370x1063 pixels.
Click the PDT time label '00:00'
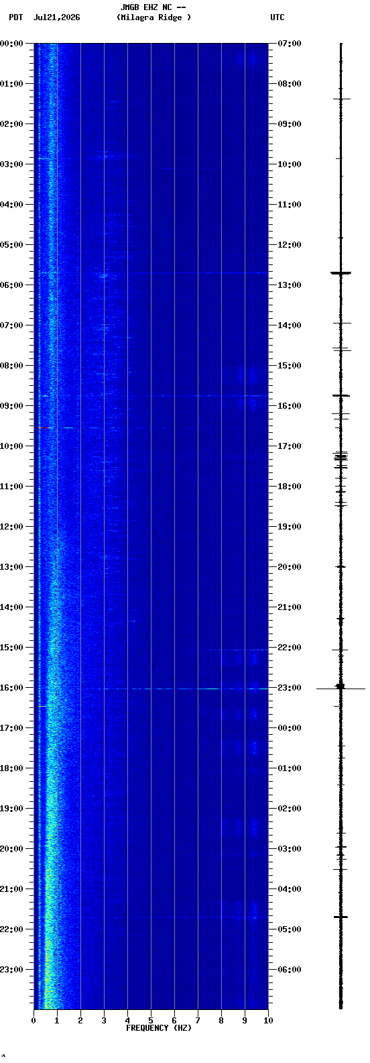point(11,44)
